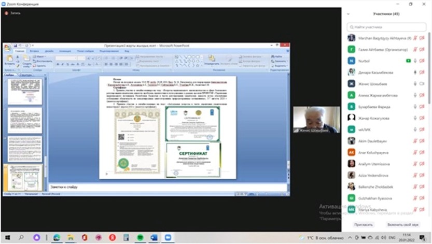Click the taskbar search magnifier icon
This screenshot has width=432, height=244.
tap(21, 237)
